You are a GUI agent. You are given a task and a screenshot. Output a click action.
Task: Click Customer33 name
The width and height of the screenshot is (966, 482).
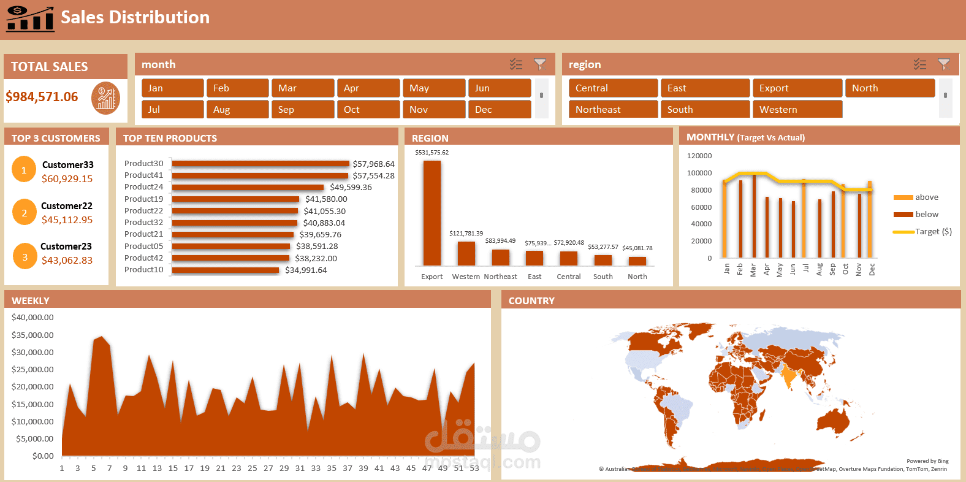68,164
